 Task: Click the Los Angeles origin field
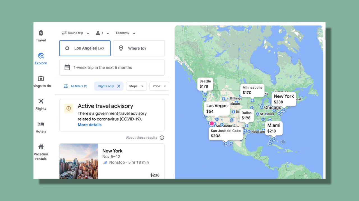(85, 48)
